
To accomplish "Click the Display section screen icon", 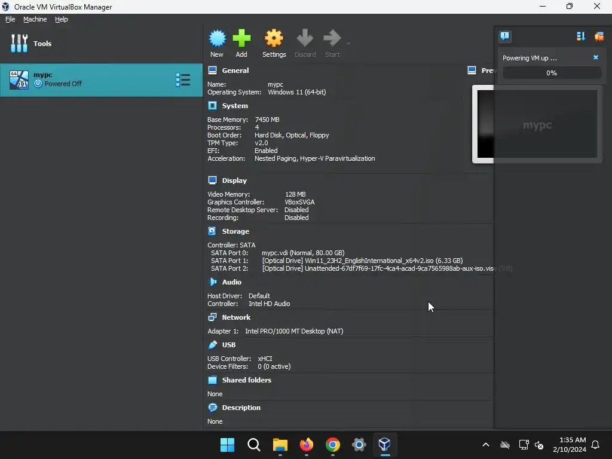I will pyautogui.click(x=212, y=180).
